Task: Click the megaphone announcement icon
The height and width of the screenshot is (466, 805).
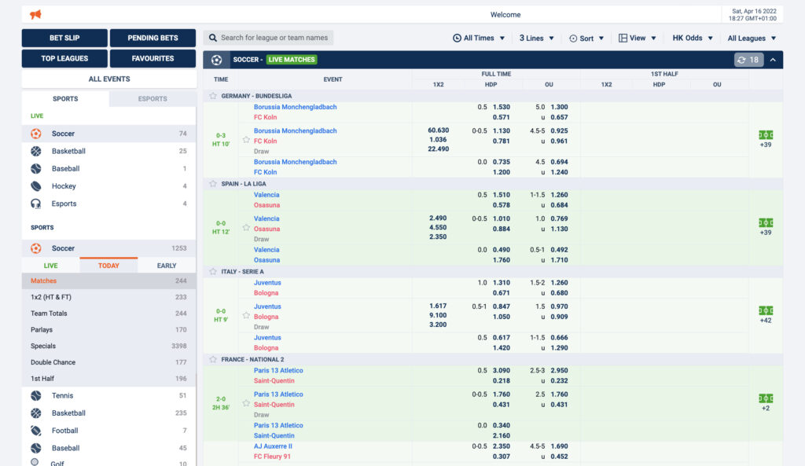Action: [35, 15]
